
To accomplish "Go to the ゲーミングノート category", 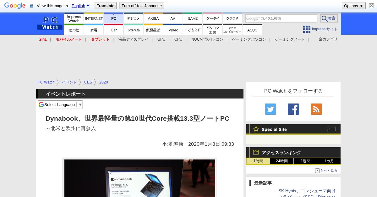I will (290, 39).
